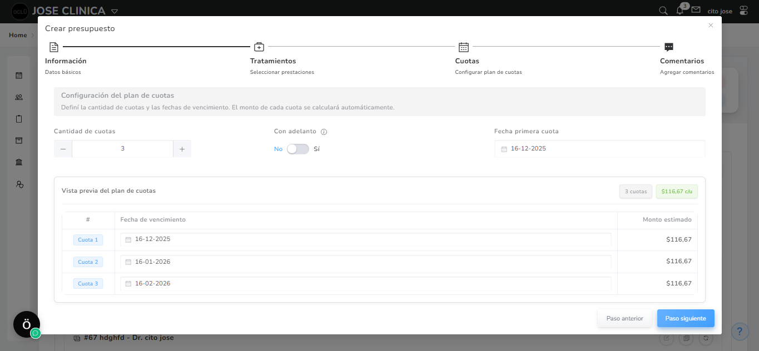
Task: Go to the Tratamientos step label
Action: coord(273,61)
